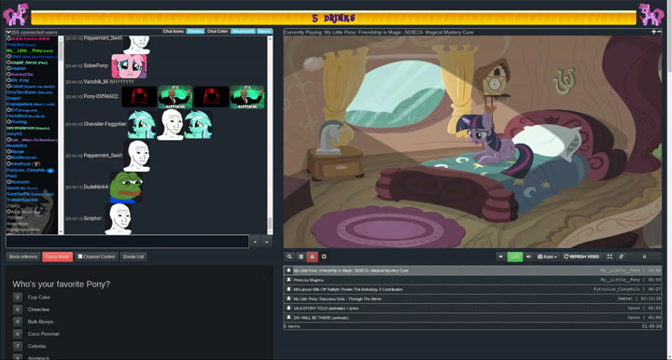Raise volume with right speaker icon
This screenshot has width=672, height=360.
click(528, 256)
